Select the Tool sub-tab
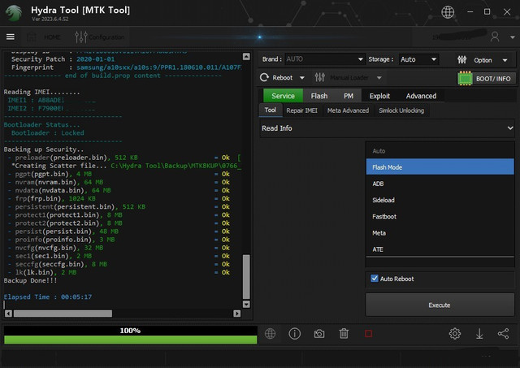This screenshot has width=520, height=368. pyautogui.click(x=270, y=110)
